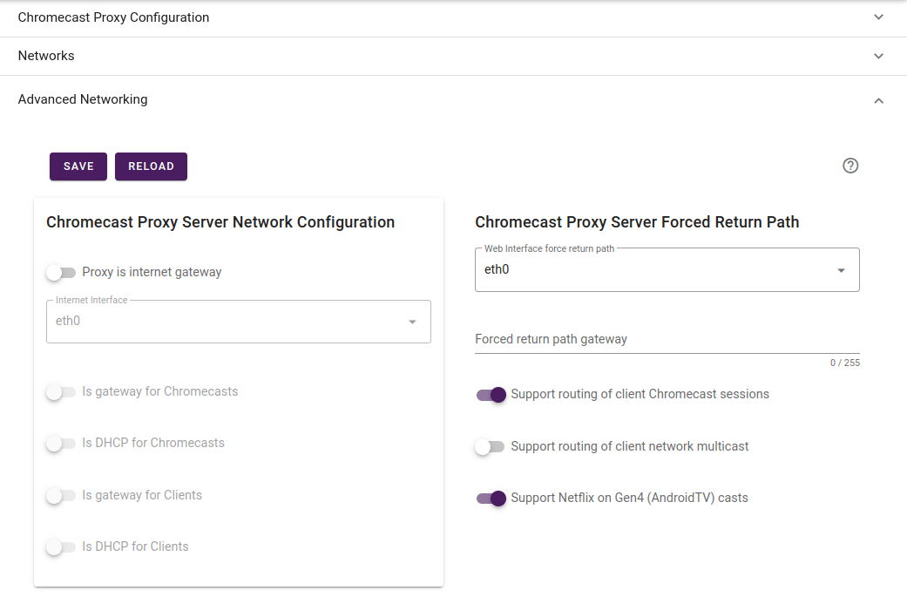Enable Support routing of client network multicast
This screenshot has height=604, width=907.
[x=490, y=447]
